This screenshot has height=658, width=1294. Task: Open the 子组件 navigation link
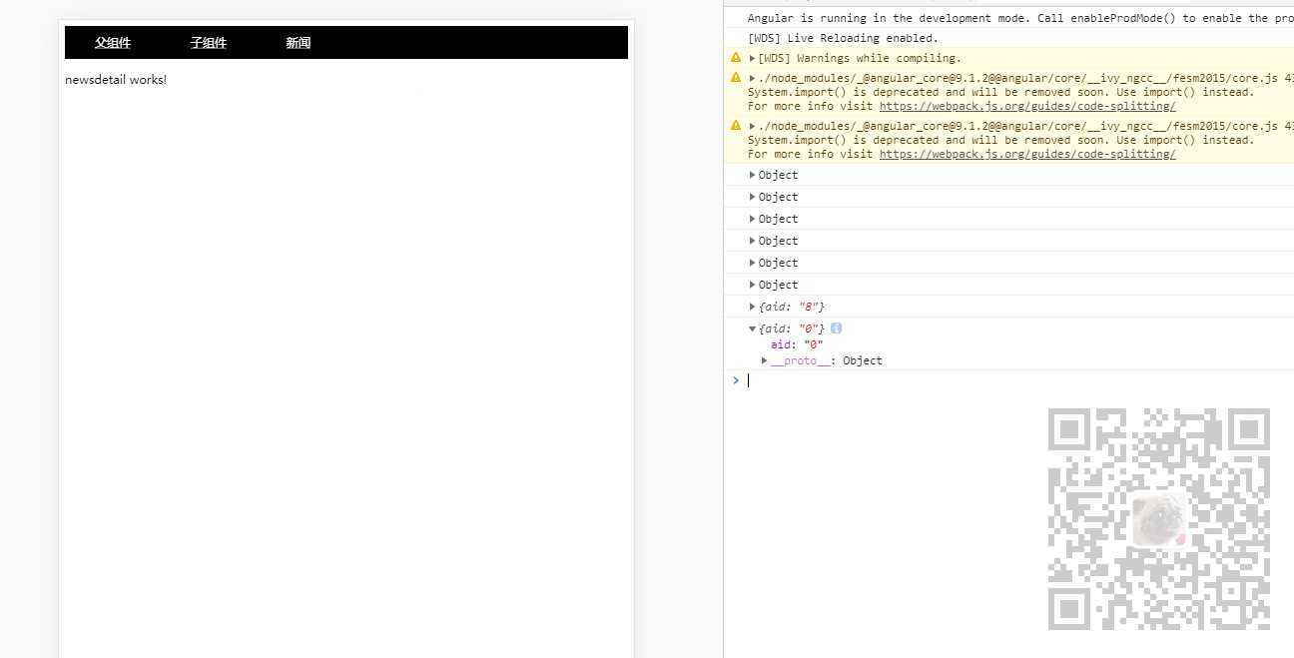(x=209, y=43)
